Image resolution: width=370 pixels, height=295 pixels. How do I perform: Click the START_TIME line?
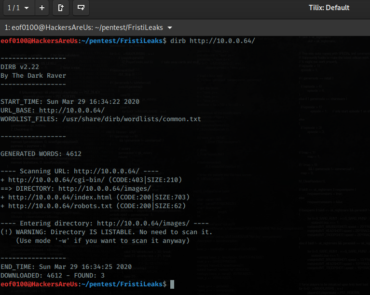pyautogui.click(x=69, y=101)
